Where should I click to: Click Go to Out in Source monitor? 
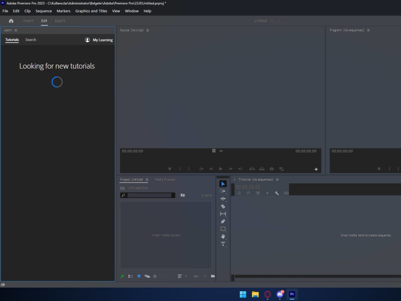click(240, 169)
